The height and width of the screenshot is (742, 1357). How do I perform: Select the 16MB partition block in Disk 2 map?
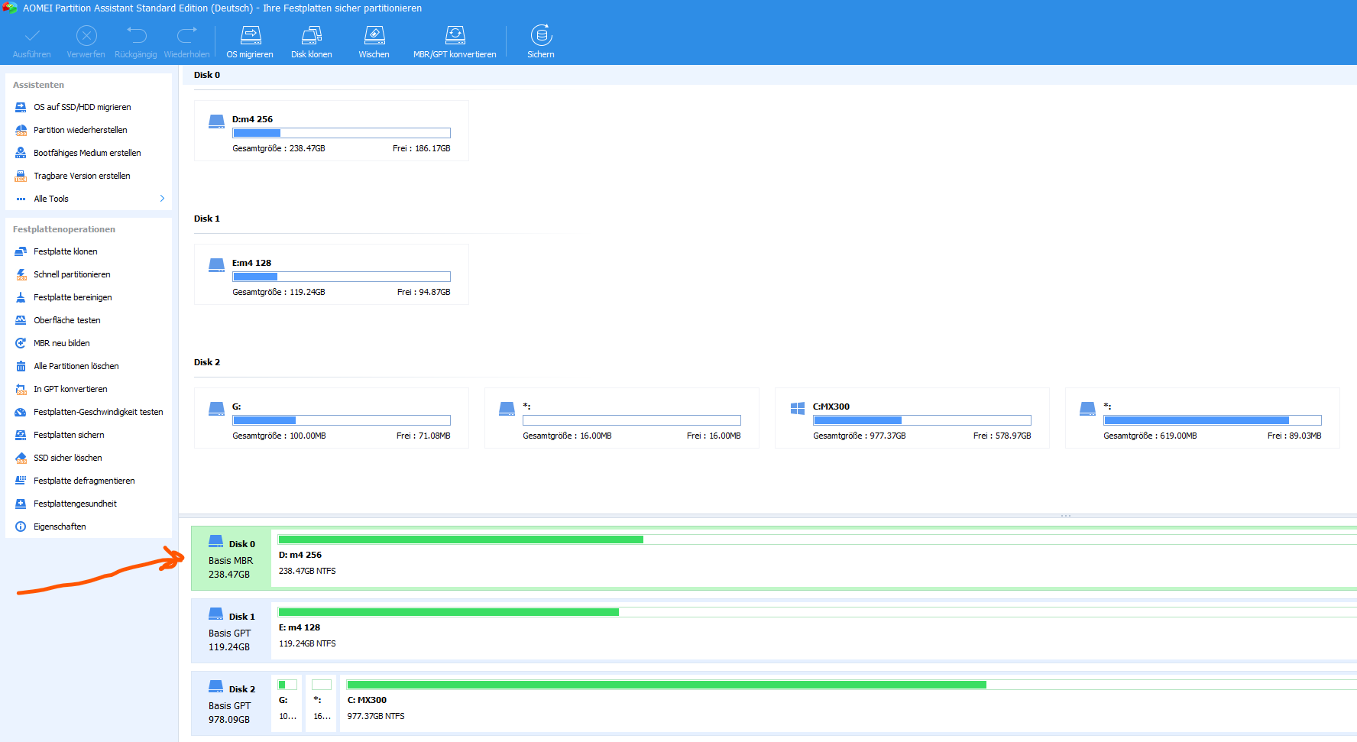tap(322, 703)
